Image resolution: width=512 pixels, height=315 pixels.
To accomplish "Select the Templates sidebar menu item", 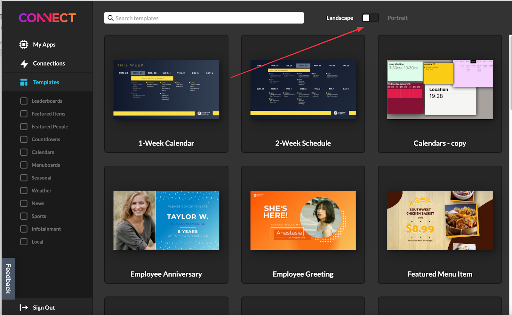I will tap(46, 82).
